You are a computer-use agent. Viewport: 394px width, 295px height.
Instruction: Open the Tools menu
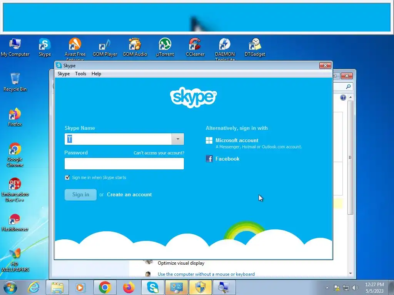pos(81,74)
